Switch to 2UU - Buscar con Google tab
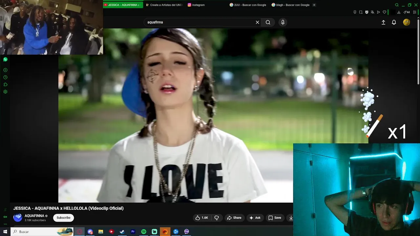Screen dimensions: 420x236 248,5
